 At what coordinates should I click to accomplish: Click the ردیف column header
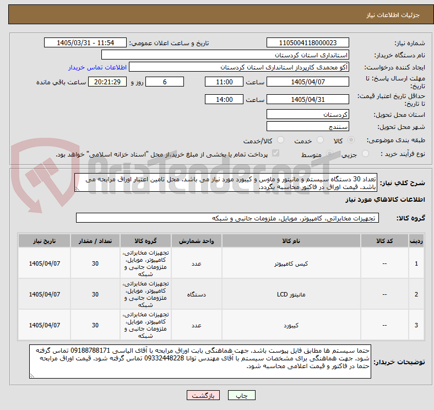point(416,241)
